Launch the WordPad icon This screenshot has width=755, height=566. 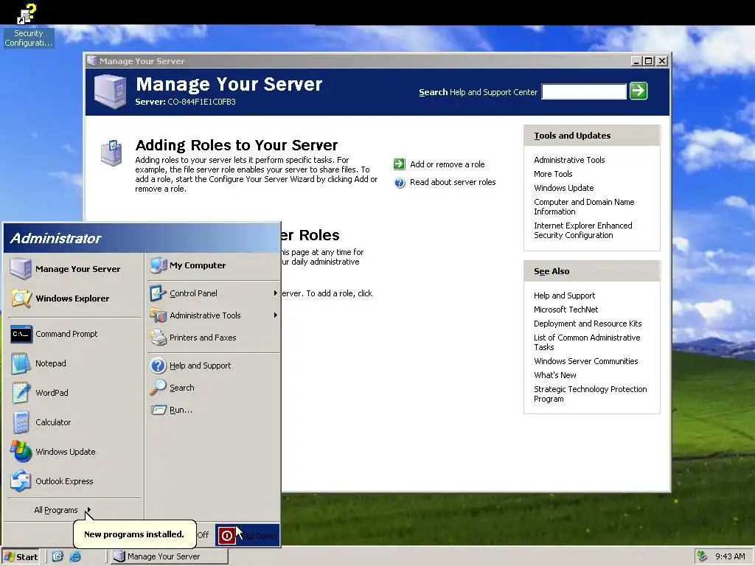pos(21,393)
